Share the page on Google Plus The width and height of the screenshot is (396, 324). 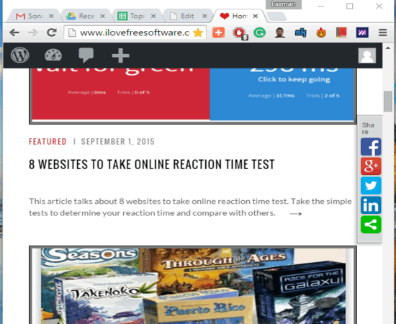pos(371,166)
